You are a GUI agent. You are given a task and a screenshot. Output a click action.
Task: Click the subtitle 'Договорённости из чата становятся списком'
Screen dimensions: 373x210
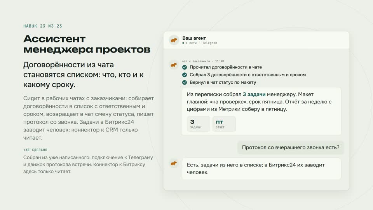pos(84,75)
